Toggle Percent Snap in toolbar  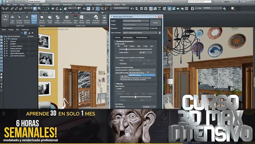click(x=102, y=8)
